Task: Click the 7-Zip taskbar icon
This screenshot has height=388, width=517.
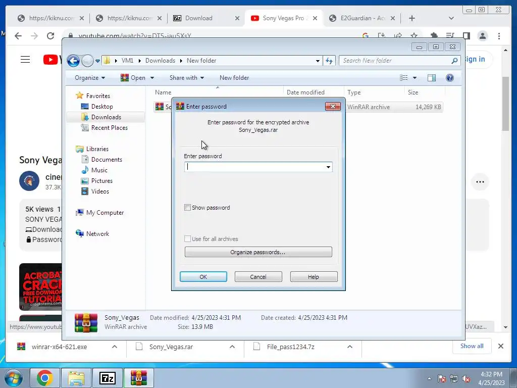Action: tap(108, 378)
